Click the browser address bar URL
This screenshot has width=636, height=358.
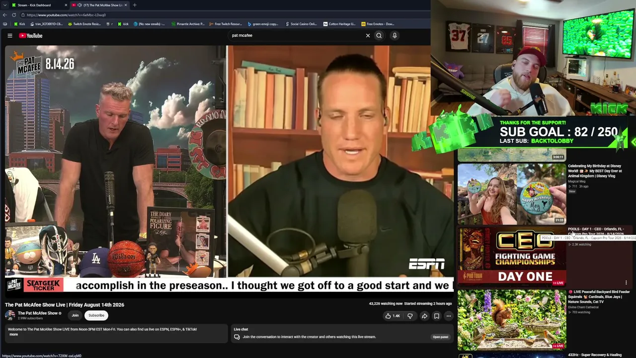pos(66,15)
